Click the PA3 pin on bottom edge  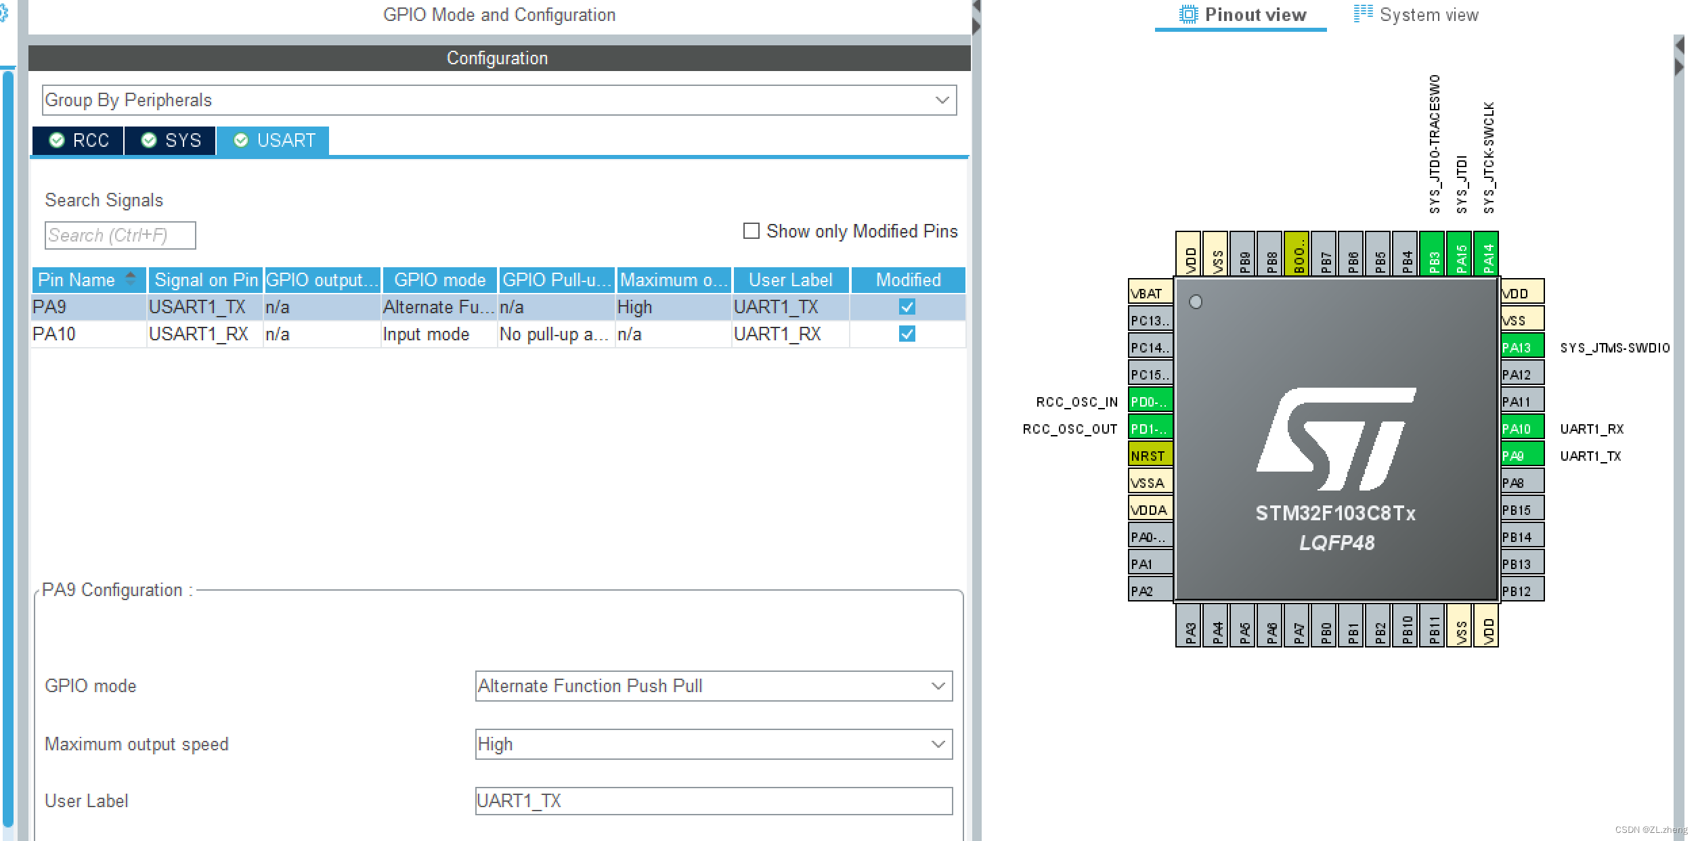1188,626
